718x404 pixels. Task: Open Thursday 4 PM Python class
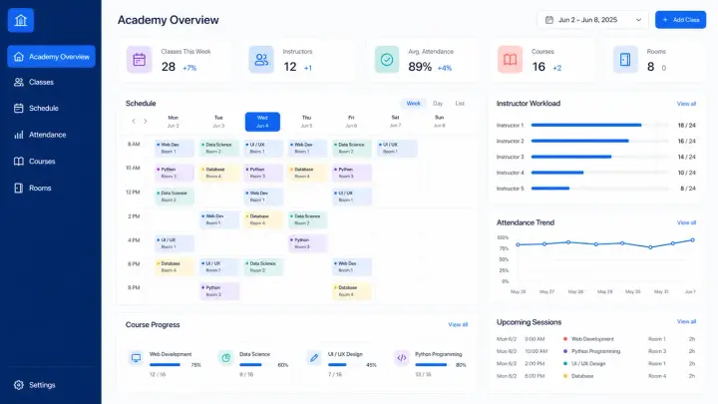(308, 243)
